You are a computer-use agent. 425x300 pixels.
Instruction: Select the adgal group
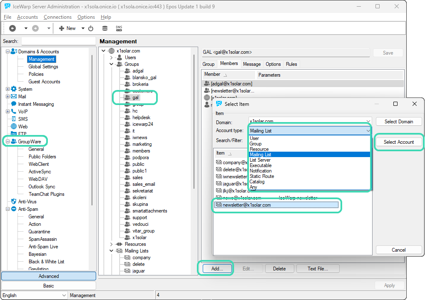134,71
